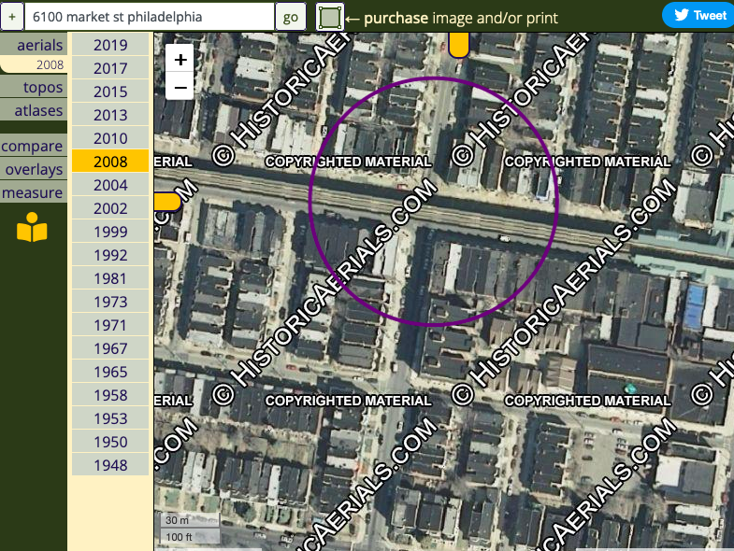Click the address search input field
Viewport: 734px width, 551px height.
pos(150,17)
